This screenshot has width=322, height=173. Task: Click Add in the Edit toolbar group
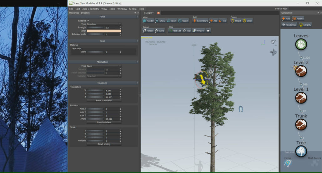(x=214, y=21)
